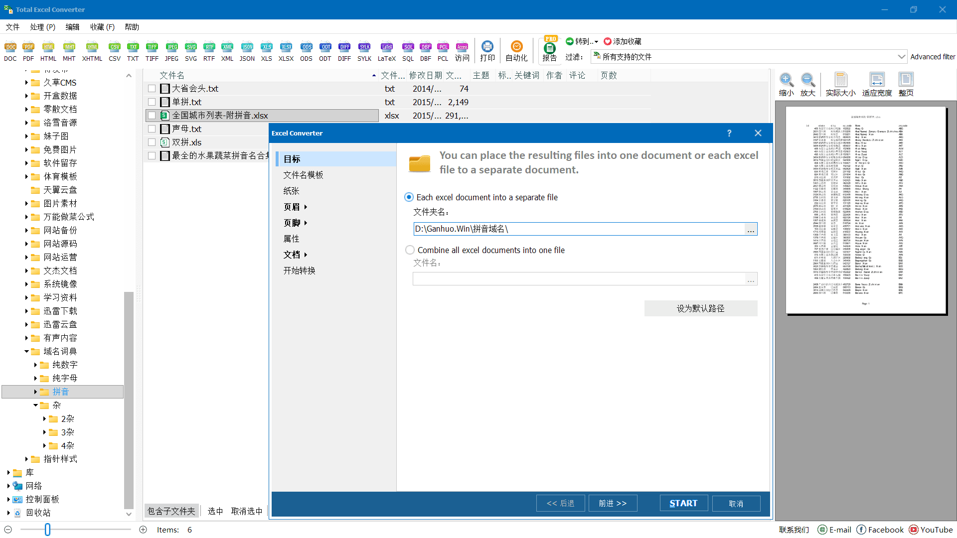
Task: Open the 处理 (P) menu
Action: tap(42, 27)
